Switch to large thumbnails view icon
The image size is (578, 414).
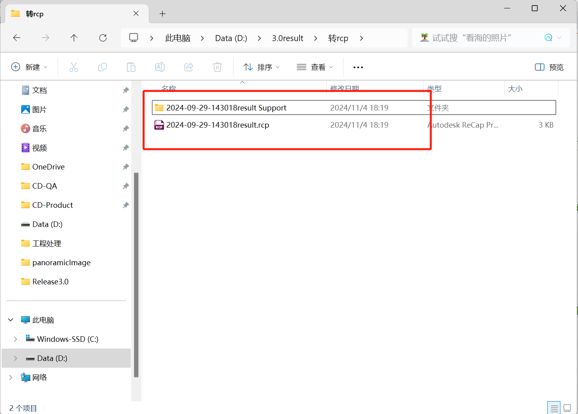[x=567, y=408]
